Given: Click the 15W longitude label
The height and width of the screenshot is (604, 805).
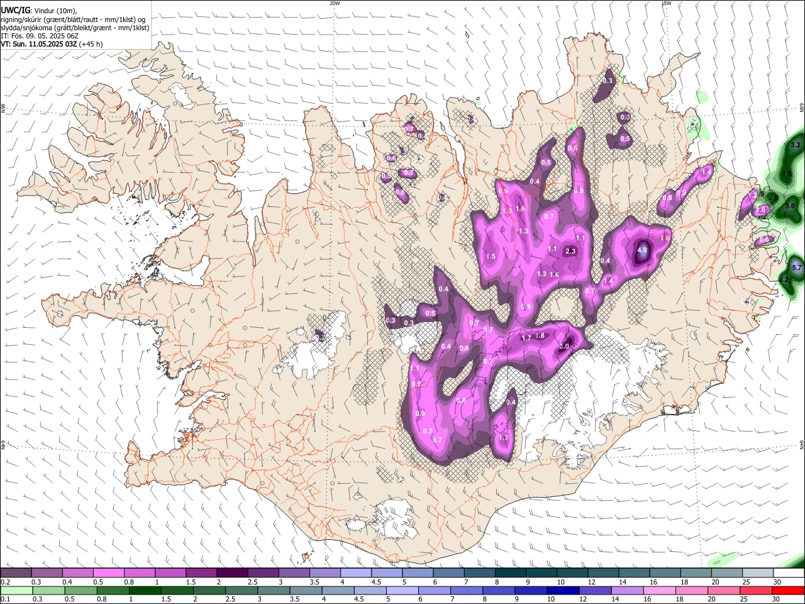Looking at the screenshot, I should [x=666, y=3].
